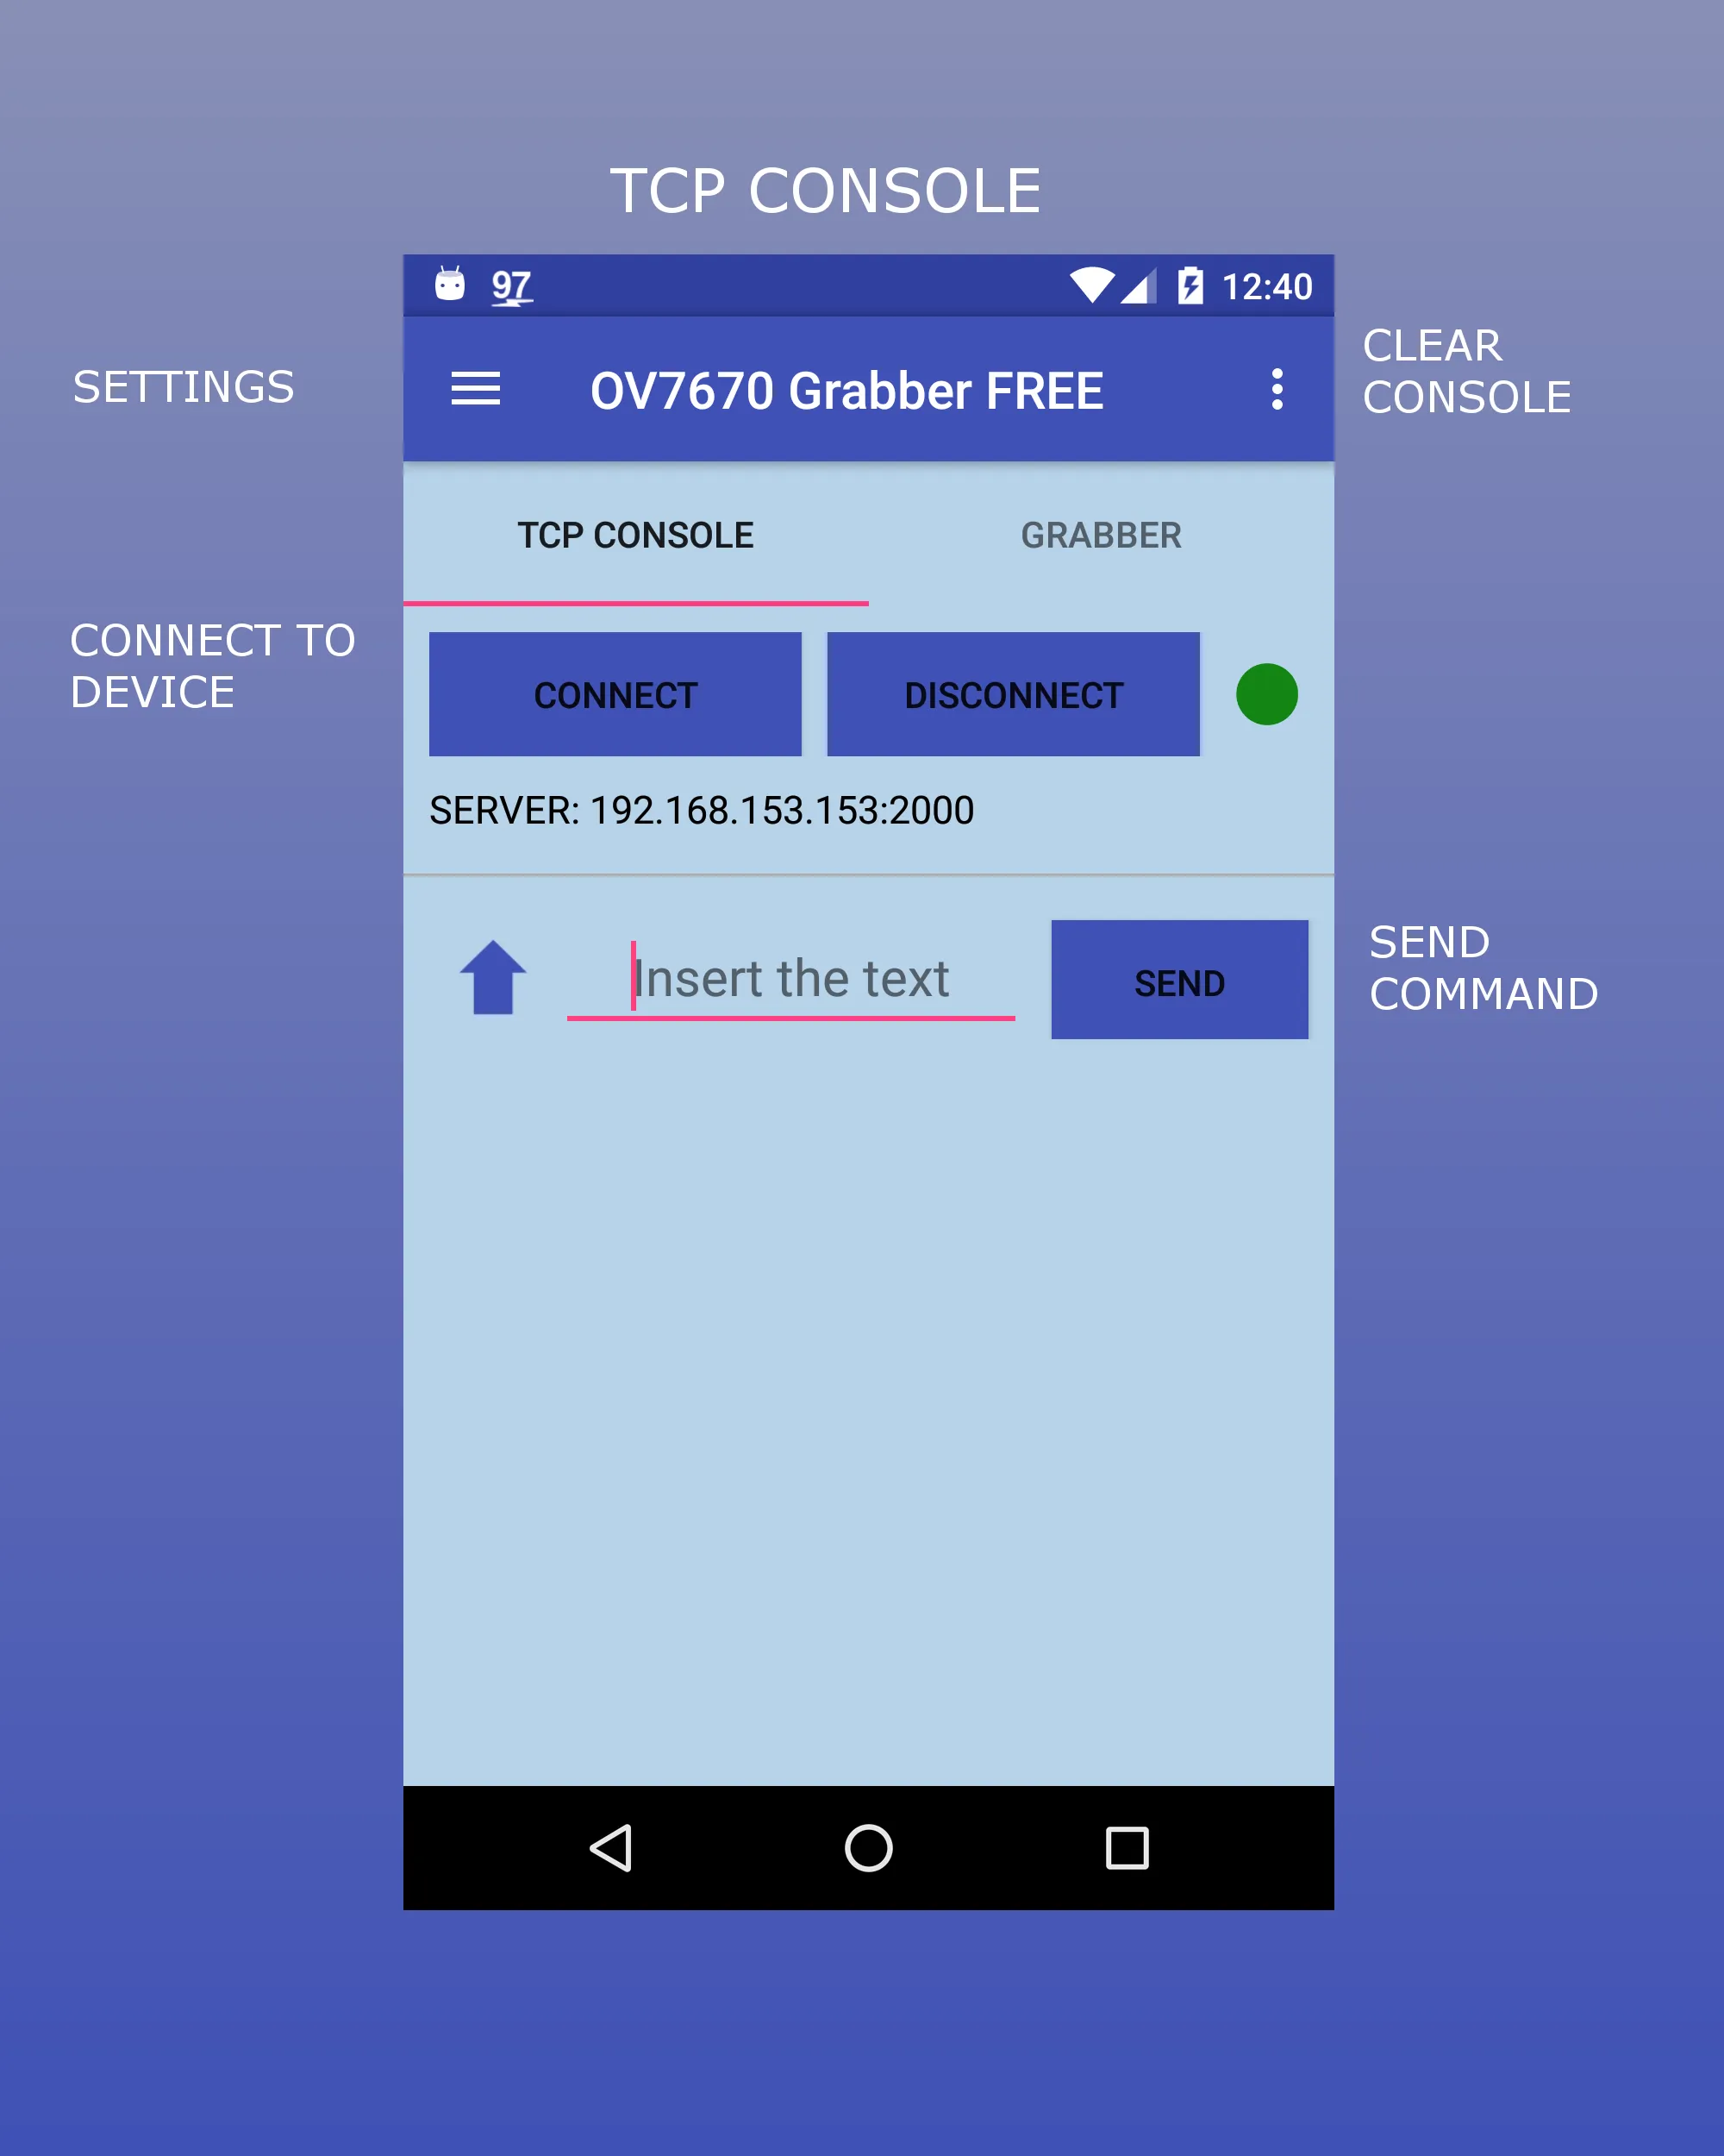The height and width of the screenshot is (2156, 1724).
Task: Switch to the GRABBER tab
Action: pos(1096,533)
